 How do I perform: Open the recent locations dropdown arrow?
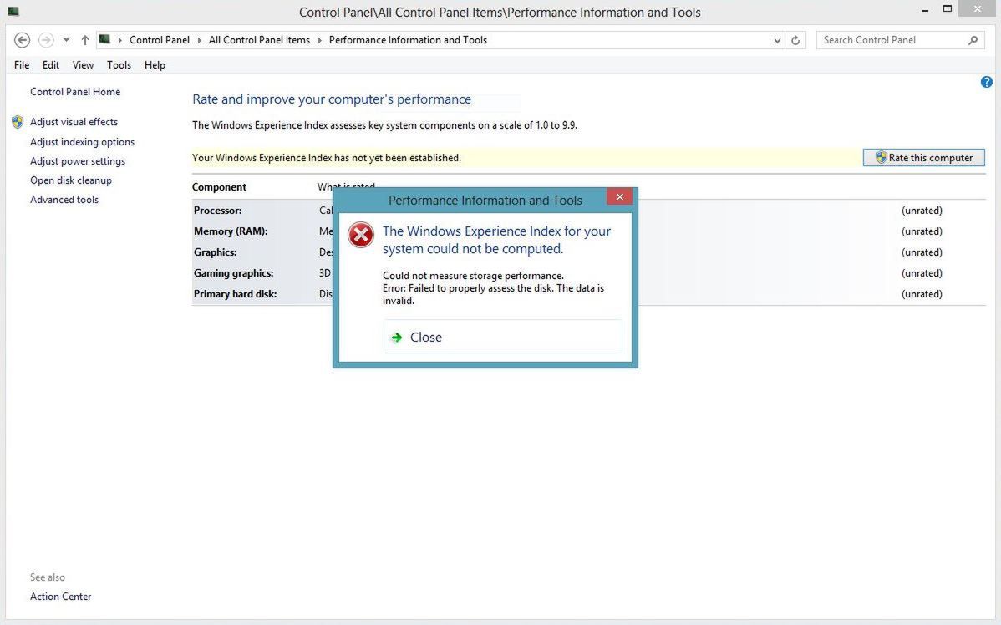coord(66,40)
